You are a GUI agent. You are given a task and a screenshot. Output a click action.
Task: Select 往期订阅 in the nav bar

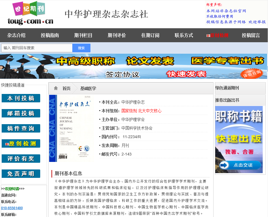coord(150,35)
